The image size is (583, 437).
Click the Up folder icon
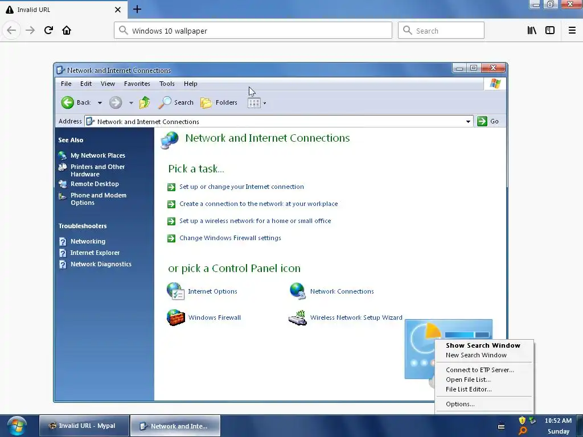(145, 102)
